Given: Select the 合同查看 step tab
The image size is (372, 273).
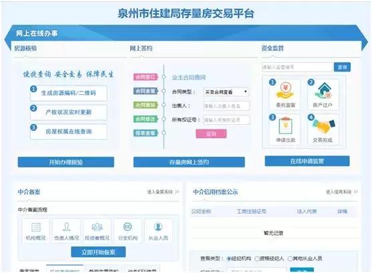Looking at the screenshot, I should pos(146,91).
